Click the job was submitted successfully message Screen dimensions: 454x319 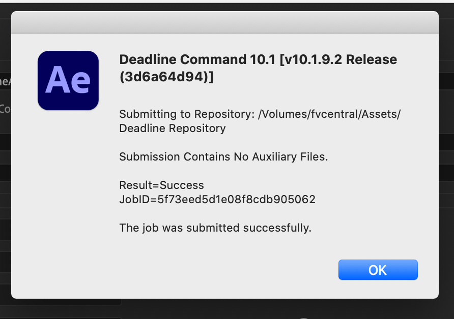pyautogui.click(x=215, y=228)
